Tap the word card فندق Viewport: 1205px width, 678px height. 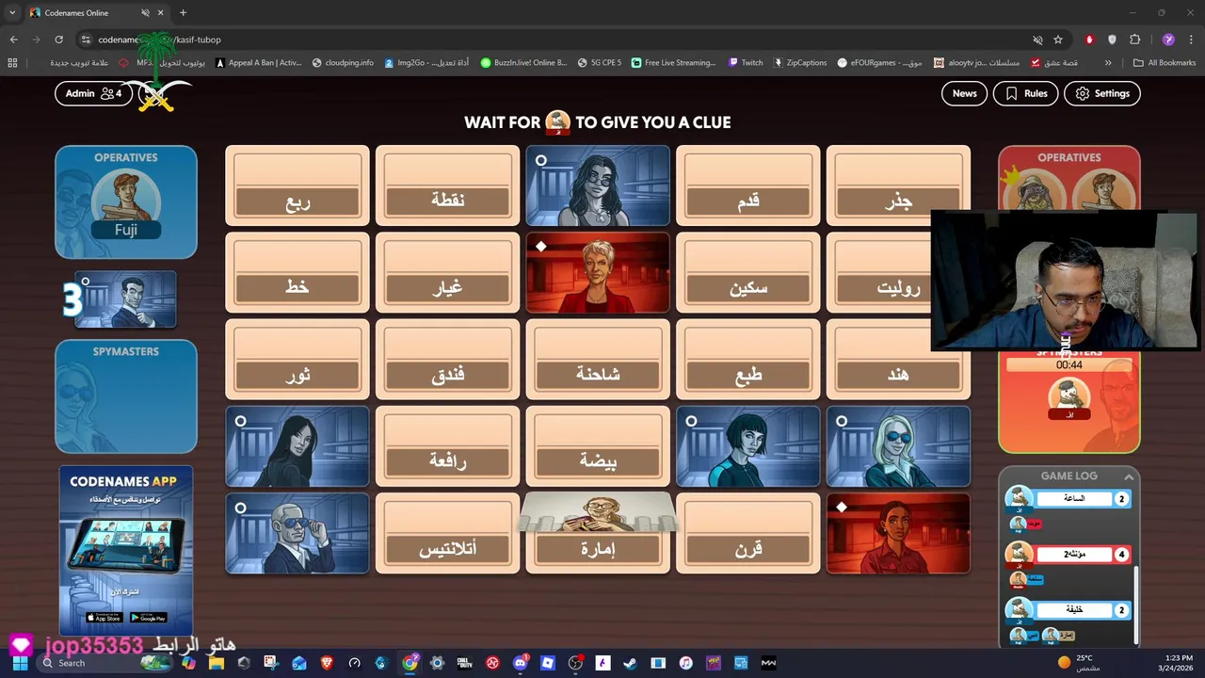pos(447,359)
